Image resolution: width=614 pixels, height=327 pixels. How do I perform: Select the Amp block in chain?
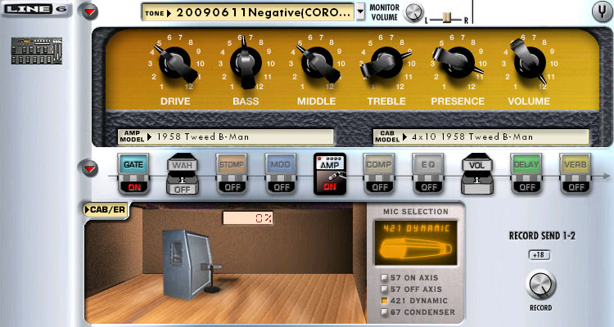(x=330, y=165)
